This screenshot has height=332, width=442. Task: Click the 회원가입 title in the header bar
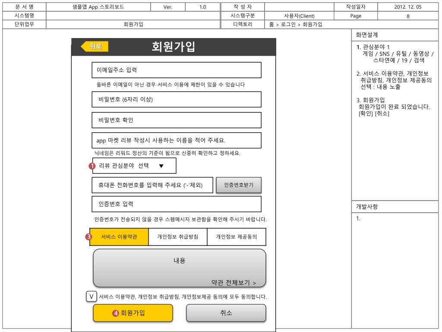coord(174,47)
